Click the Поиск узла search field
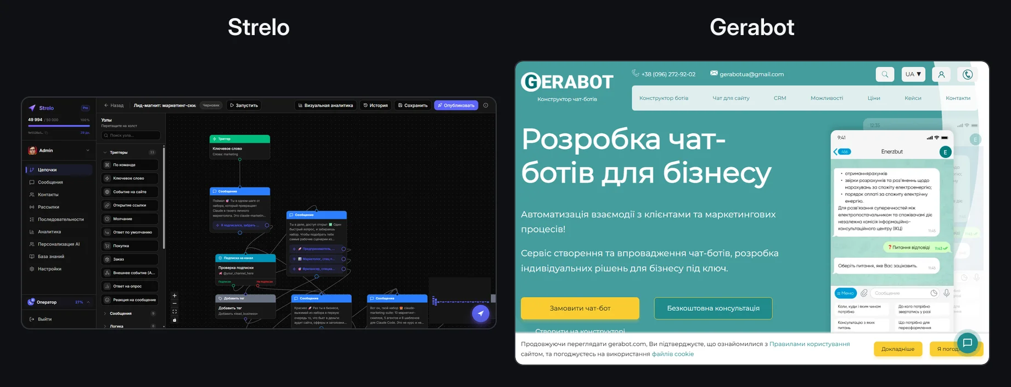Screen dimensions: 1011x387 131,135
